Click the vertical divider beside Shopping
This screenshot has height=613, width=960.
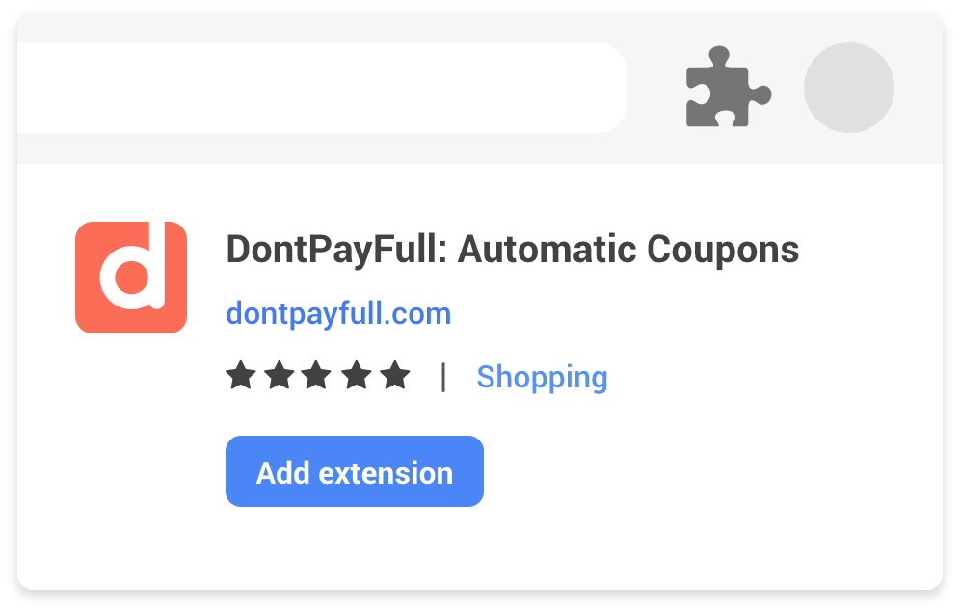point(443,377)
